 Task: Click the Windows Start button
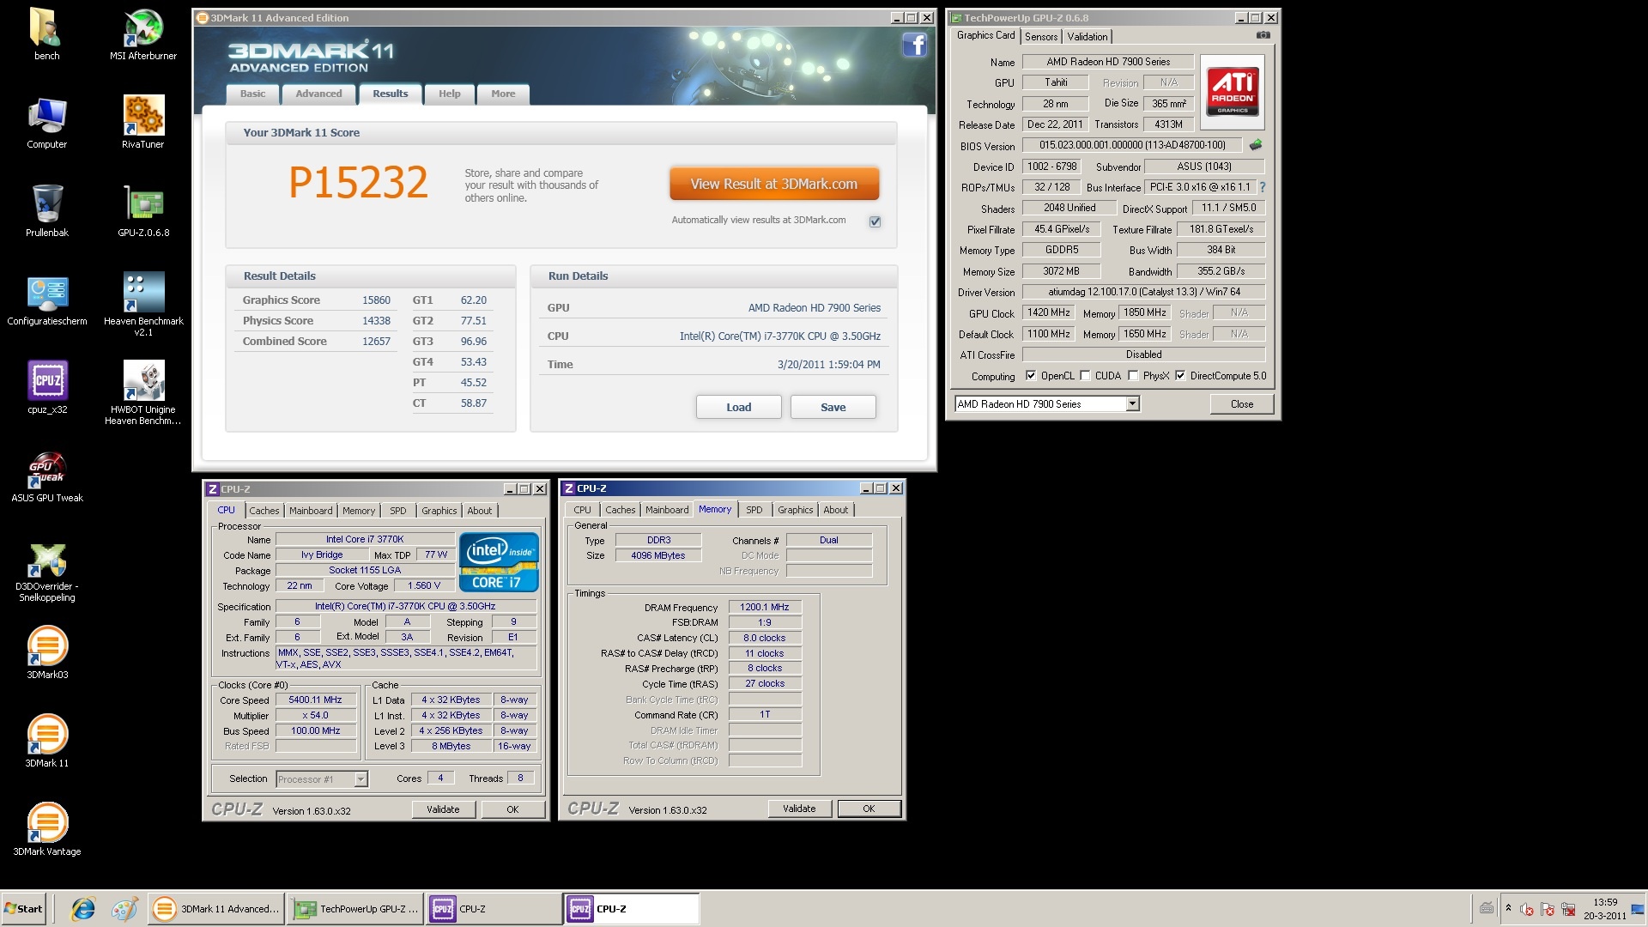(x=24, y=909)
